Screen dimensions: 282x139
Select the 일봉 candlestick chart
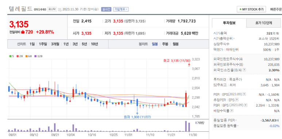tap(155, 44)
